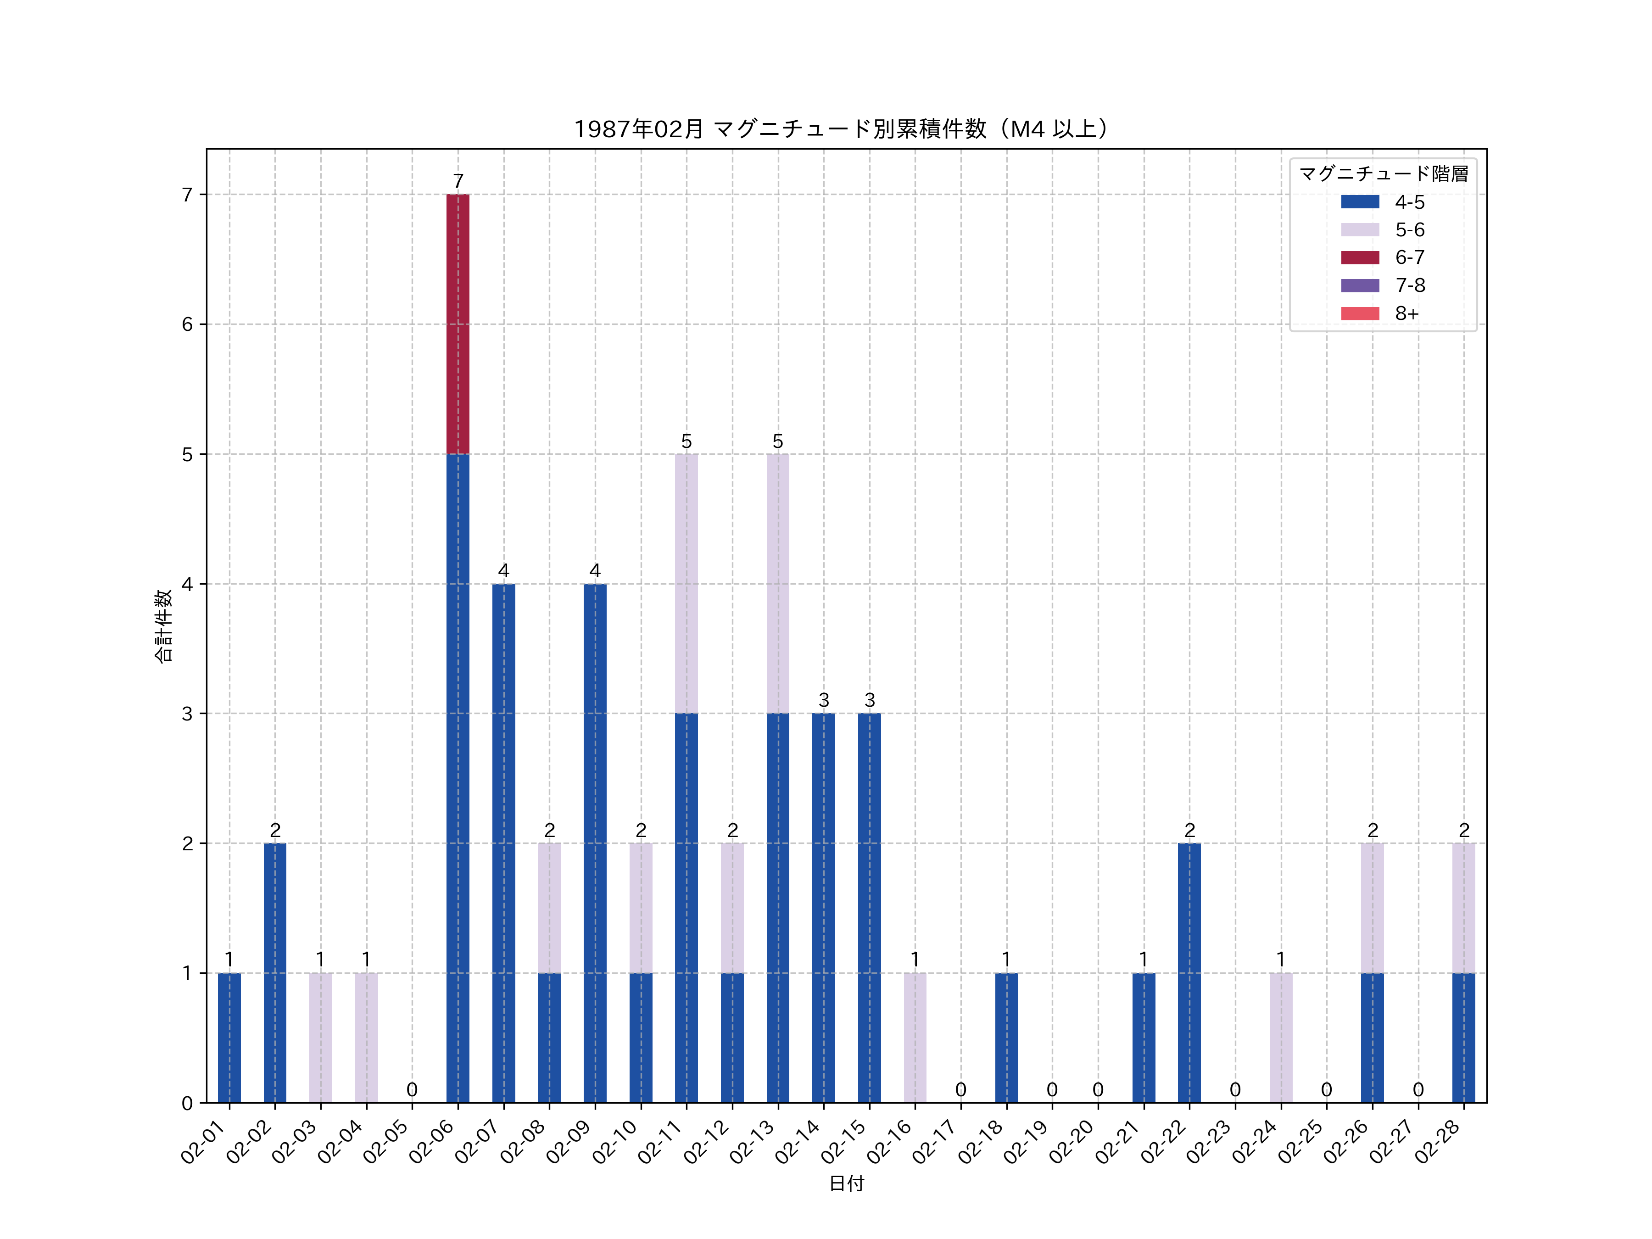Click the x-axis tick label 02-28

1438,1142
